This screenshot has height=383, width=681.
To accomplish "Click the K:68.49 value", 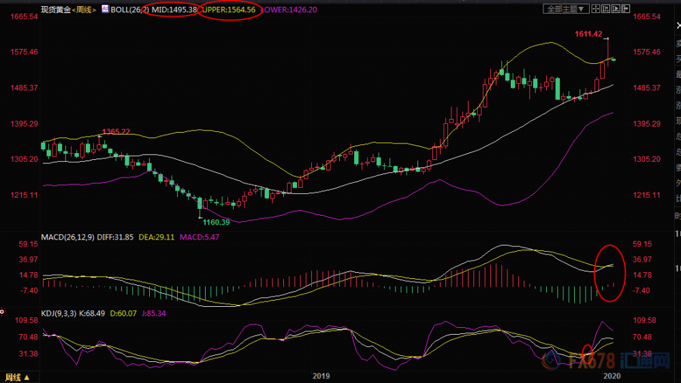I will [92, 313].
